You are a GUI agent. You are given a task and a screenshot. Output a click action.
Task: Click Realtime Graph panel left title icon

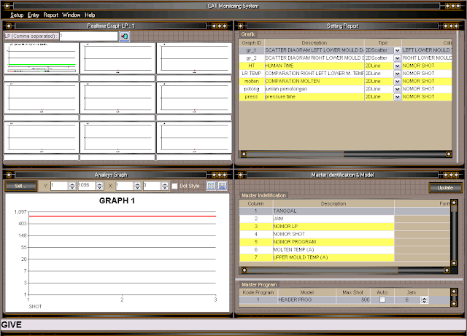coord(9,26)
